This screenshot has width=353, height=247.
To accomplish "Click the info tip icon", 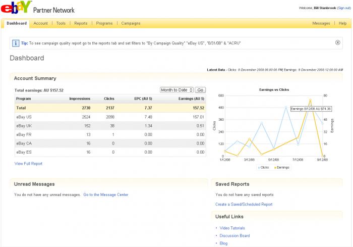I will (16, 43).
